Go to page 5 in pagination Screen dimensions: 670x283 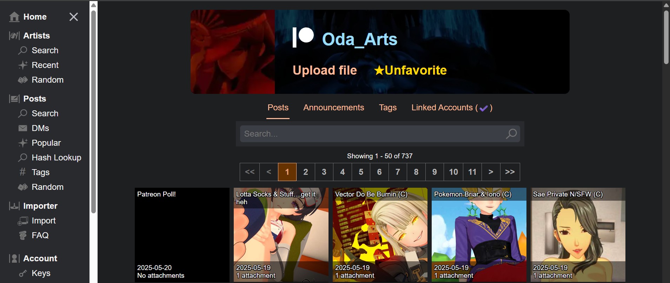361,172
